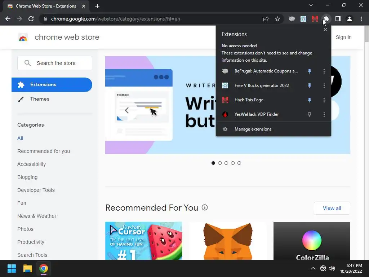Open Recommended for you category
The image size is (369, 277).
click(44, 151)
